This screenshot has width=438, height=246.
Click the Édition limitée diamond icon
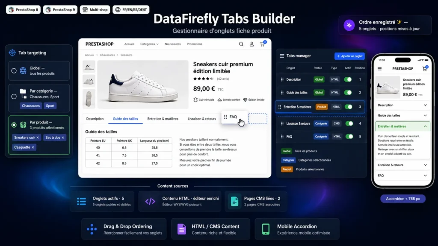pos(245,100)
